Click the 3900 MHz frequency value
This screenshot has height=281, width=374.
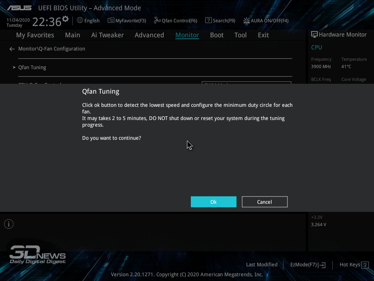[321, 67]
